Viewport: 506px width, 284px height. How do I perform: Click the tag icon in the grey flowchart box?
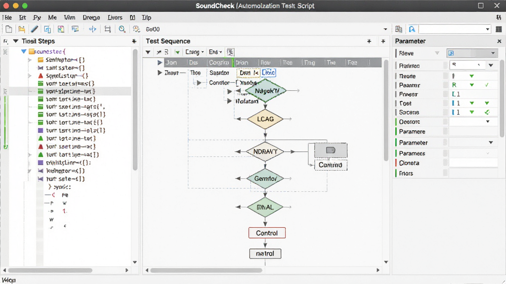click(331, 150)
